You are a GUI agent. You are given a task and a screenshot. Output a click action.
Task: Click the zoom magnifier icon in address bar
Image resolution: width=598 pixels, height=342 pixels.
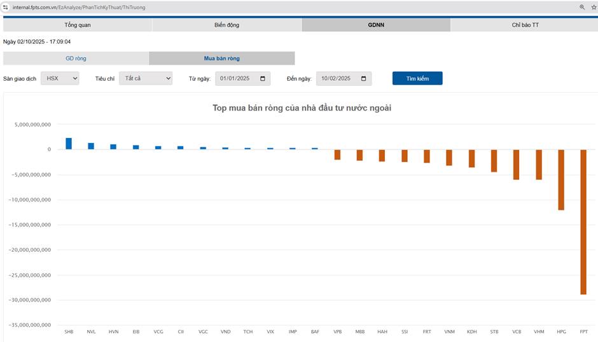coord(581,7)
